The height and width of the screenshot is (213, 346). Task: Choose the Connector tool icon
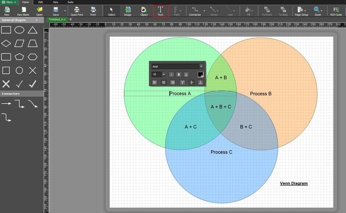(195, 11)
